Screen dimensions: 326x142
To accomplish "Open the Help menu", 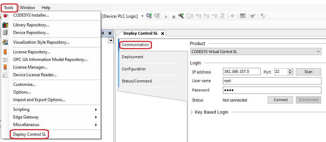I will point(46,8).
